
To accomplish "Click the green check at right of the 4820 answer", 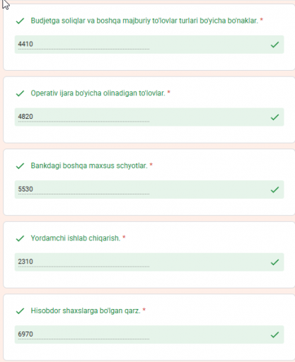I will [274, 117].
